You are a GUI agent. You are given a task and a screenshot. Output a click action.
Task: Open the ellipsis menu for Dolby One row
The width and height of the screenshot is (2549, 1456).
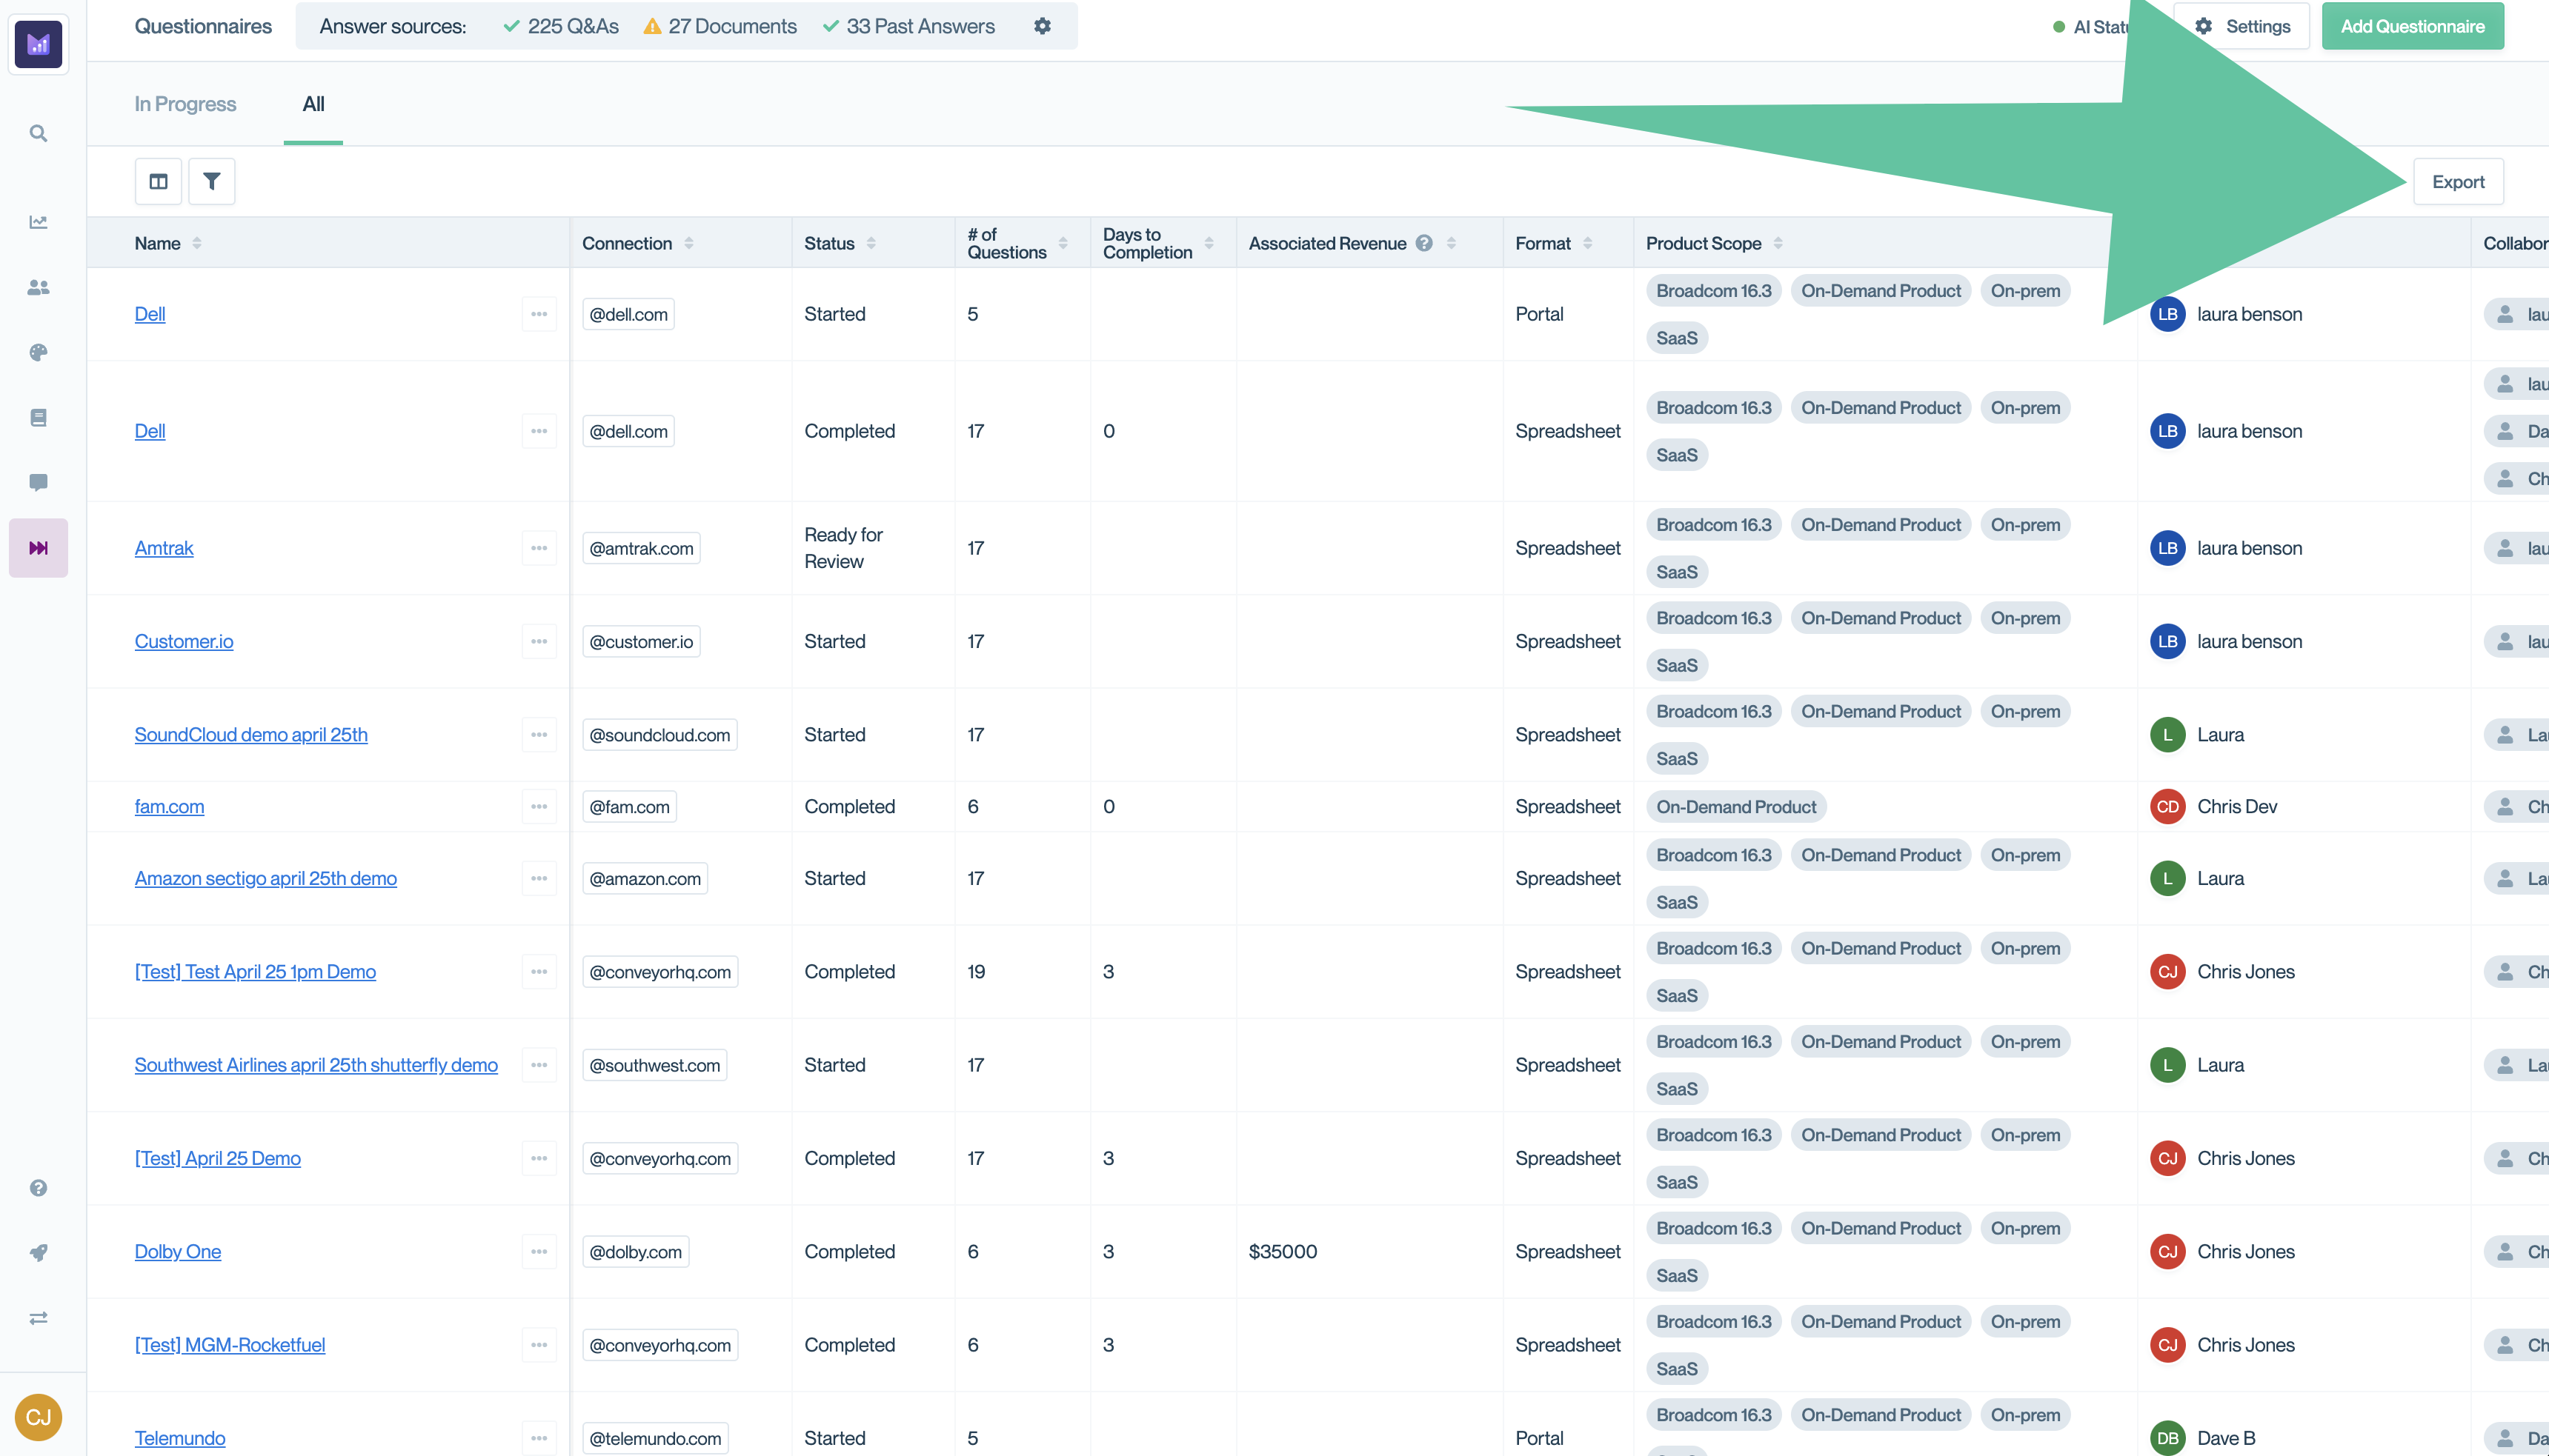[x=538, y=1251]
